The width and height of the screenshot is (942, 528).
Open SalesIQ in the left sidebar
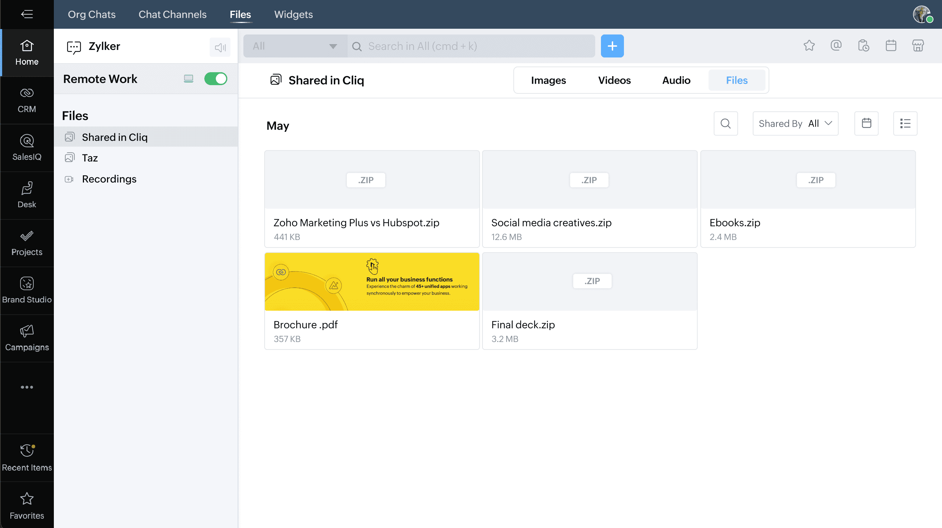click(x=27, y=148)
